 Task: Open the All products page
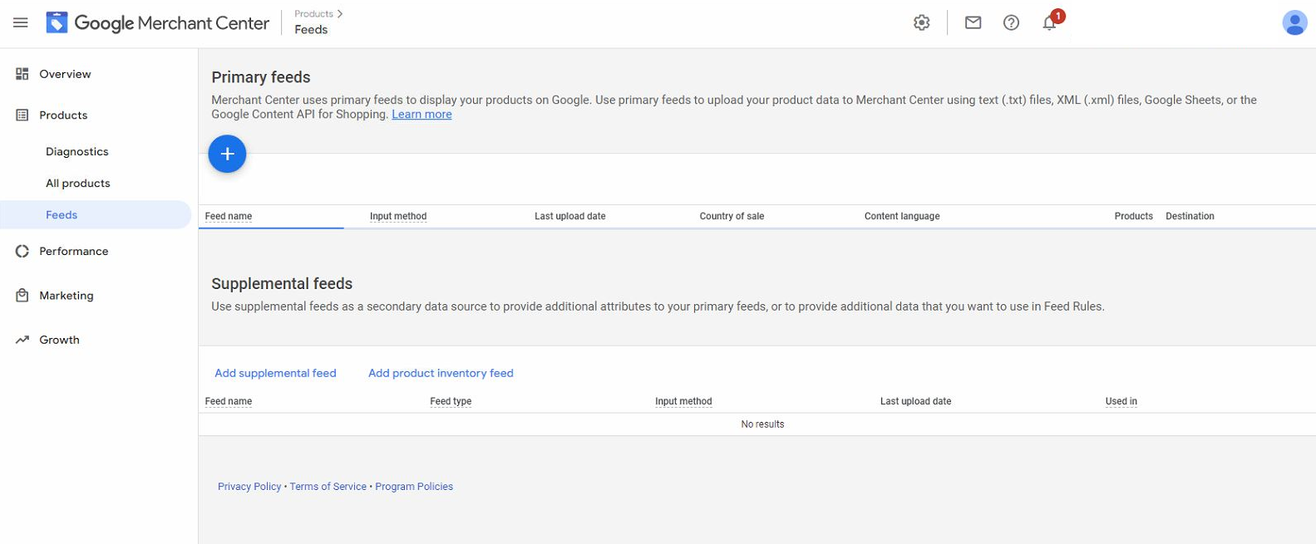pos(78,183)
